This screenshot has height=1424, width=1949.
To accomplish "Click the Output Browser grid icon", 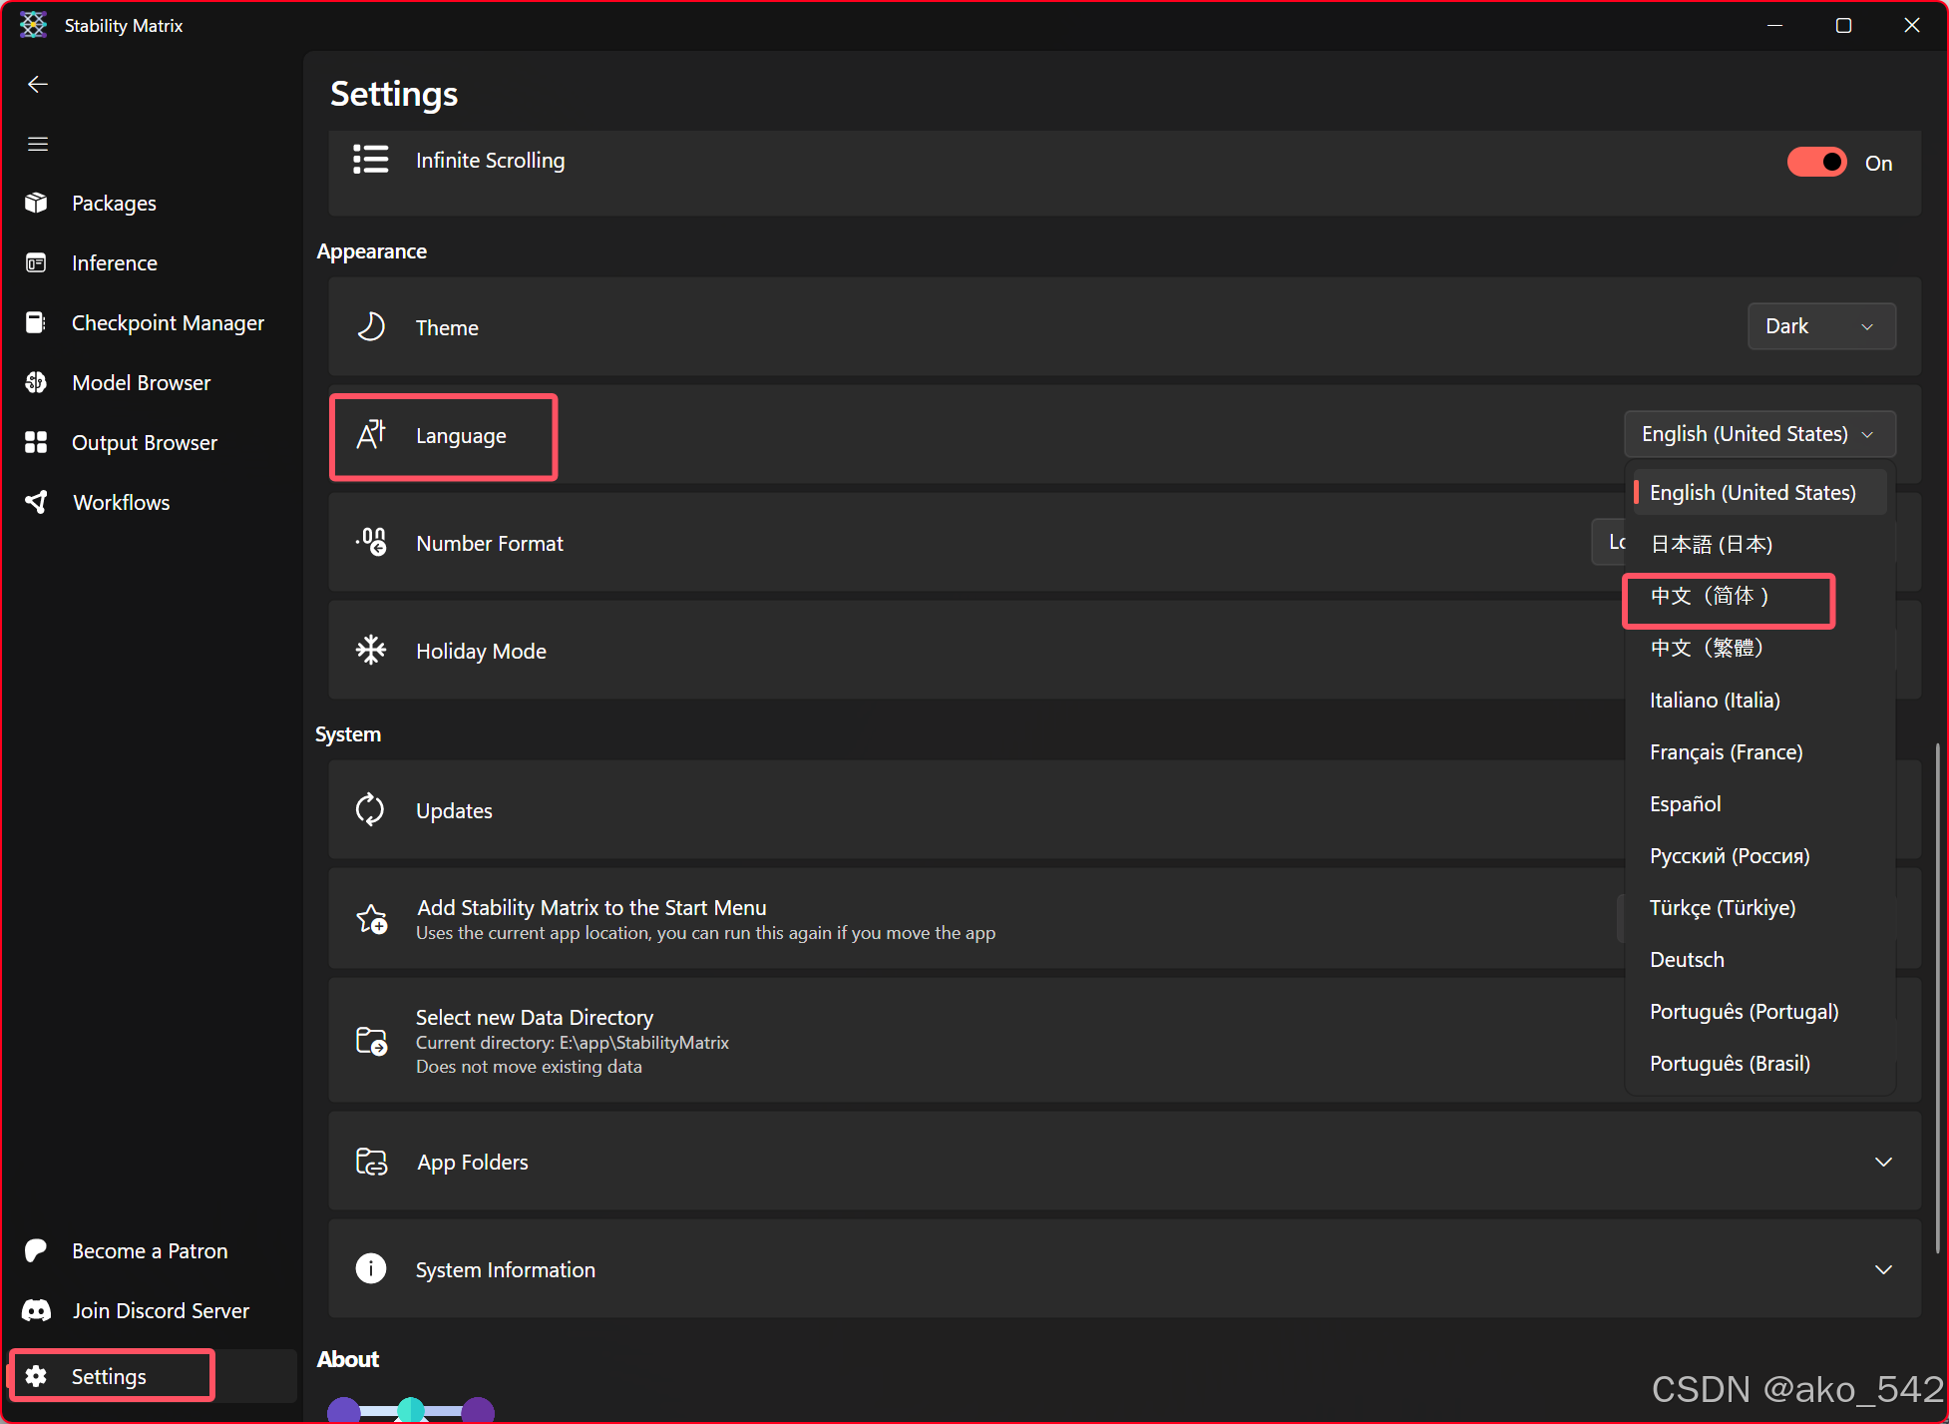I will click(x=37, y=443).
